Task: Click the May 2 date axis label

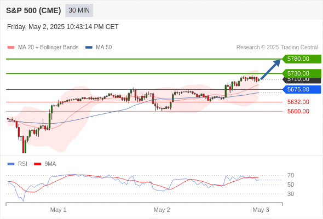Action: (x=161, y=210)
